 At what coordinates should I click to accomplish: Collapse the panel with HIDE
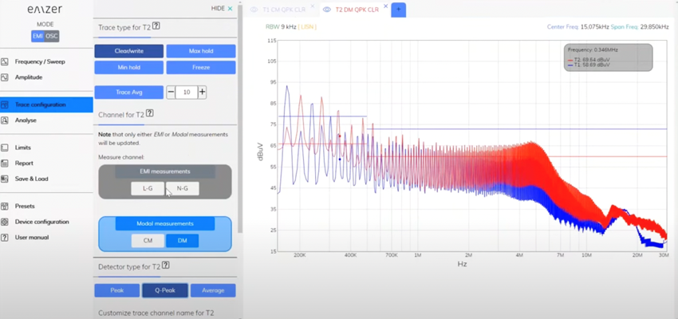222,8
